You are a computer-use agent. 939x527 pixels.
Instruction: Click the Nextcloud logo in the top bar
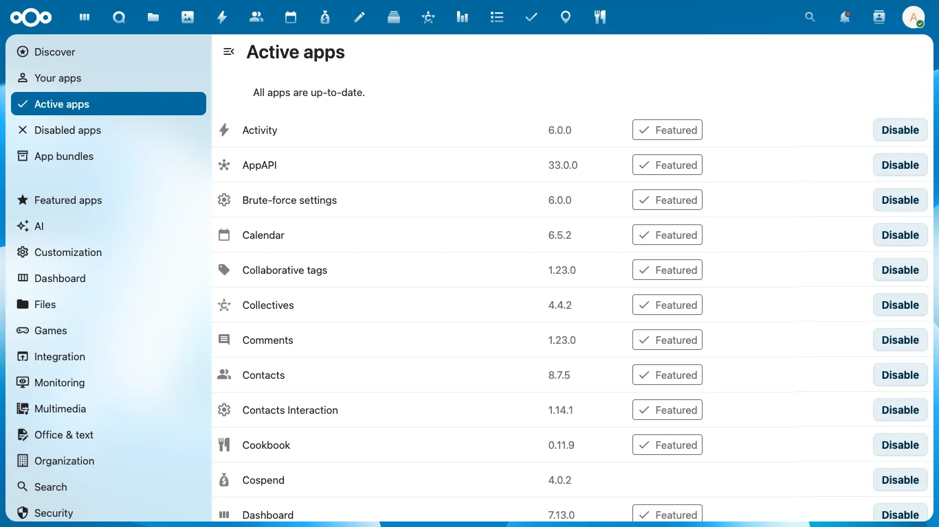tap(31, 17)
